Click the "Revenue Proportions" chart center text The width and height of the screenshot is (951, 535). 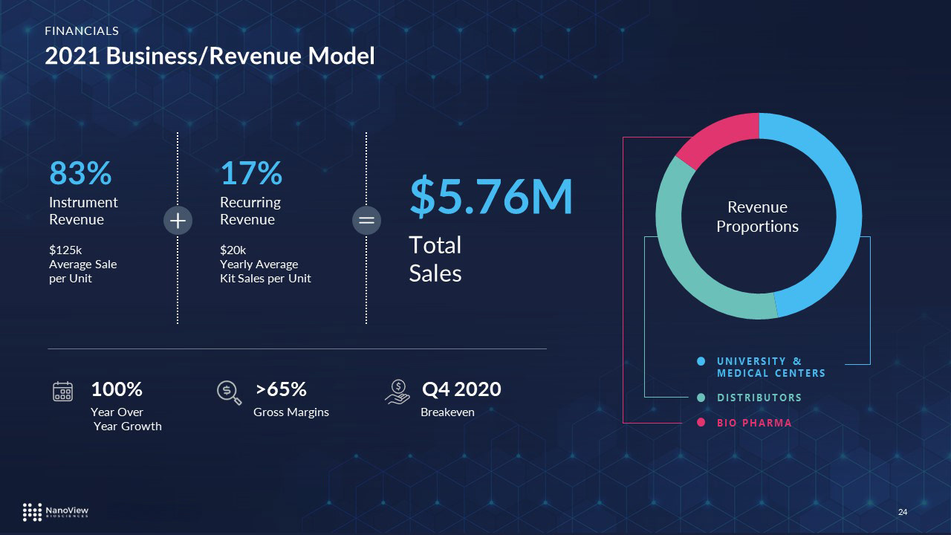pyautogui.click(x=757, y=217)
